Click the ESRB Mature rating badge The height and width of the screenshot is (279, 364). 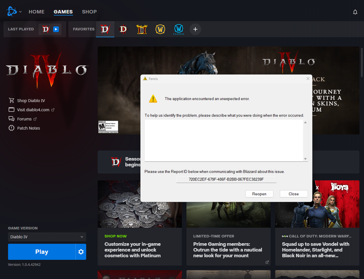coord(108,127)
